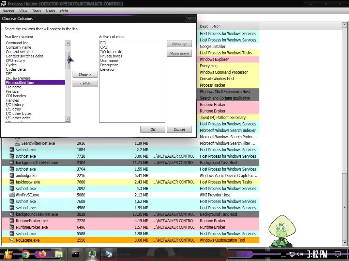The image size is (349, 261).
Task: Click the audiodg.exe process icon
Action: (12, 176)
